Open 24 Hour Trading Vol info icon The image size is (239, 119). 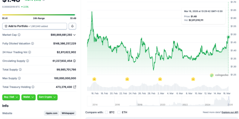click(x=30, y=52)
